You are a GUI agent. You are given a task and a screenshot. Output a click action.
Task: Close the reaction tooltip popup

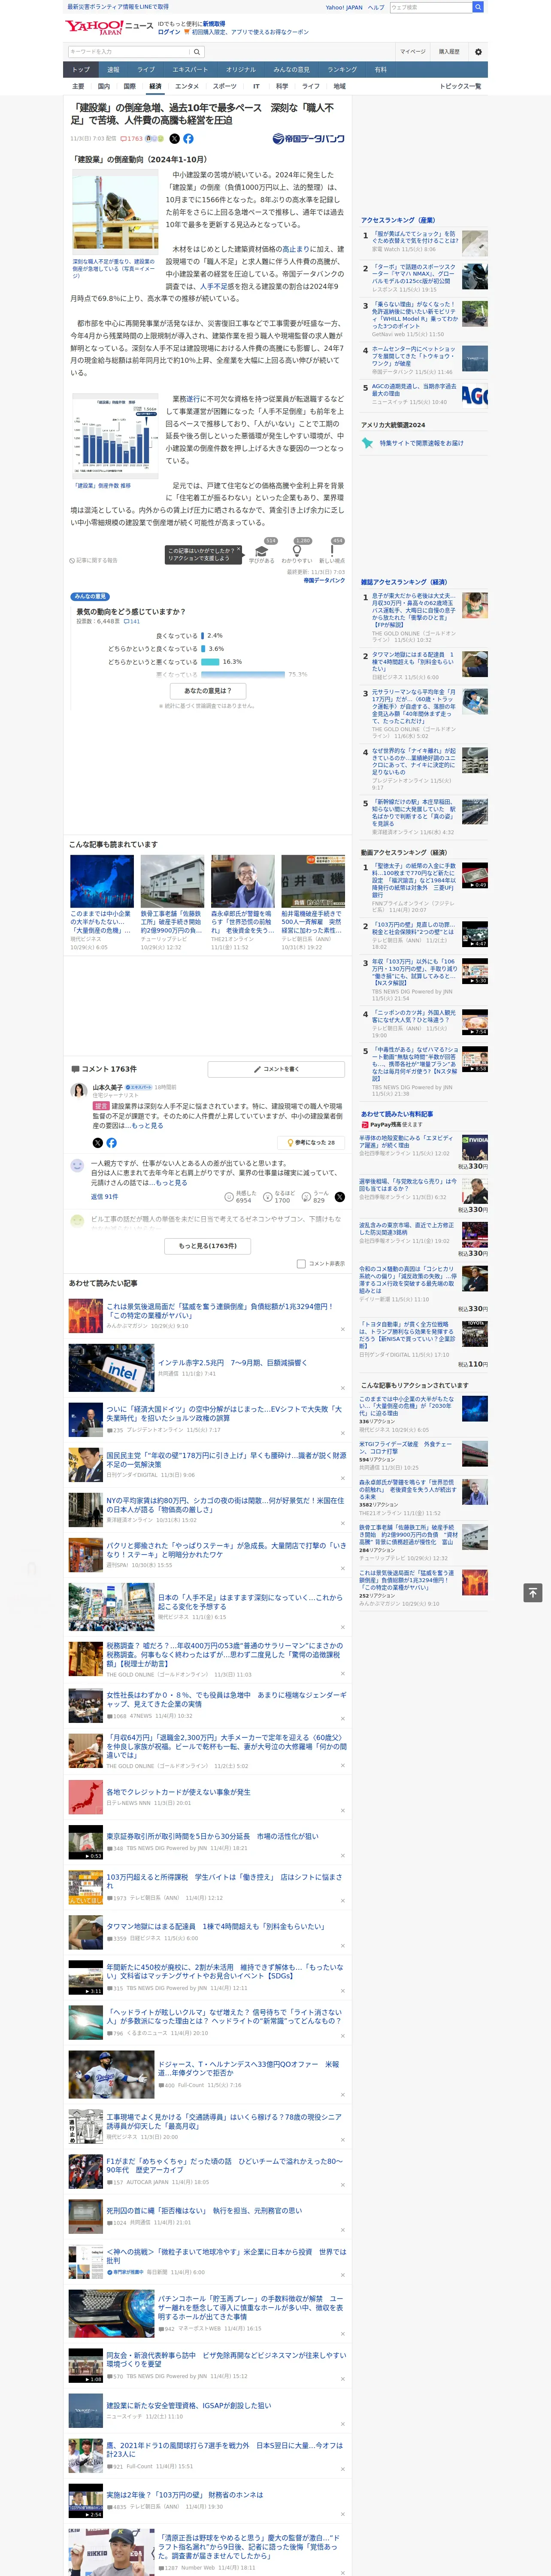238,550
